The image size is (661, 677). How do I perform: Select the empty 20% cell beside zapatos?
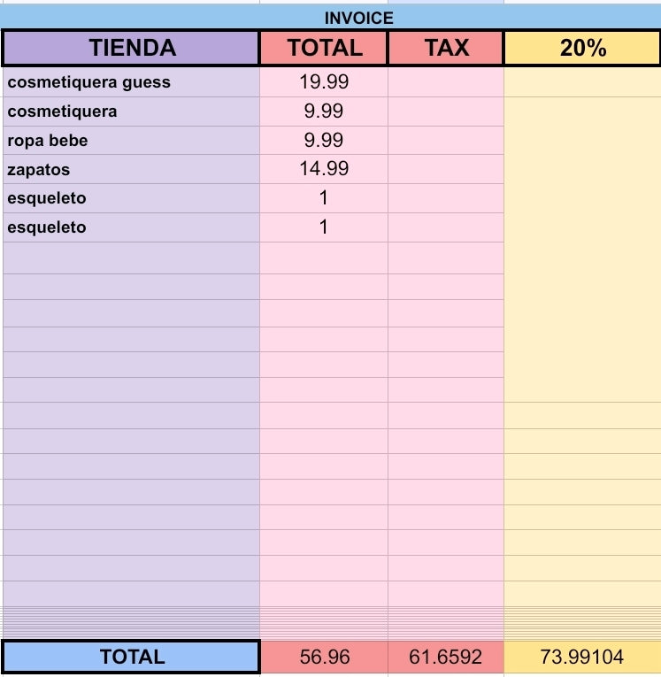(582, 169)
